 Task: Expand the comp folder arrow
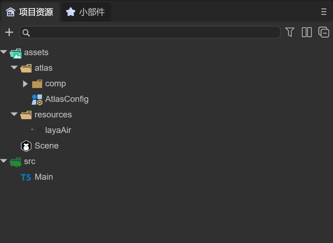25,84
